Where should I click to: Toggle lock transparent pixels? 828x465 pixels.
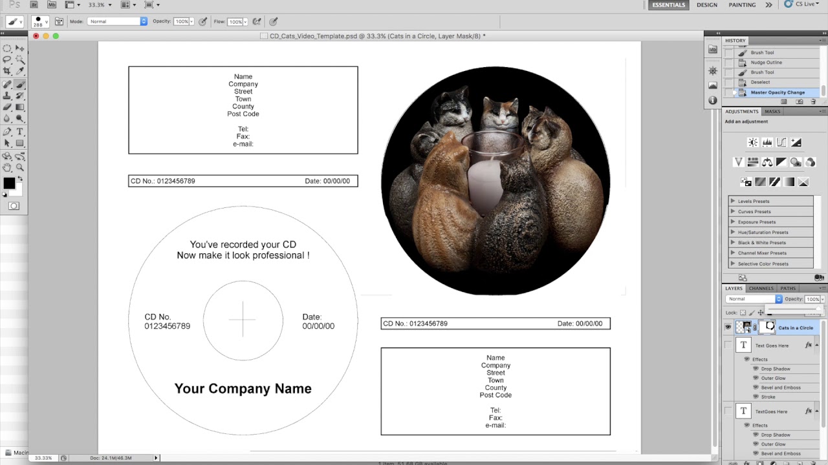(x=743, y=313)
